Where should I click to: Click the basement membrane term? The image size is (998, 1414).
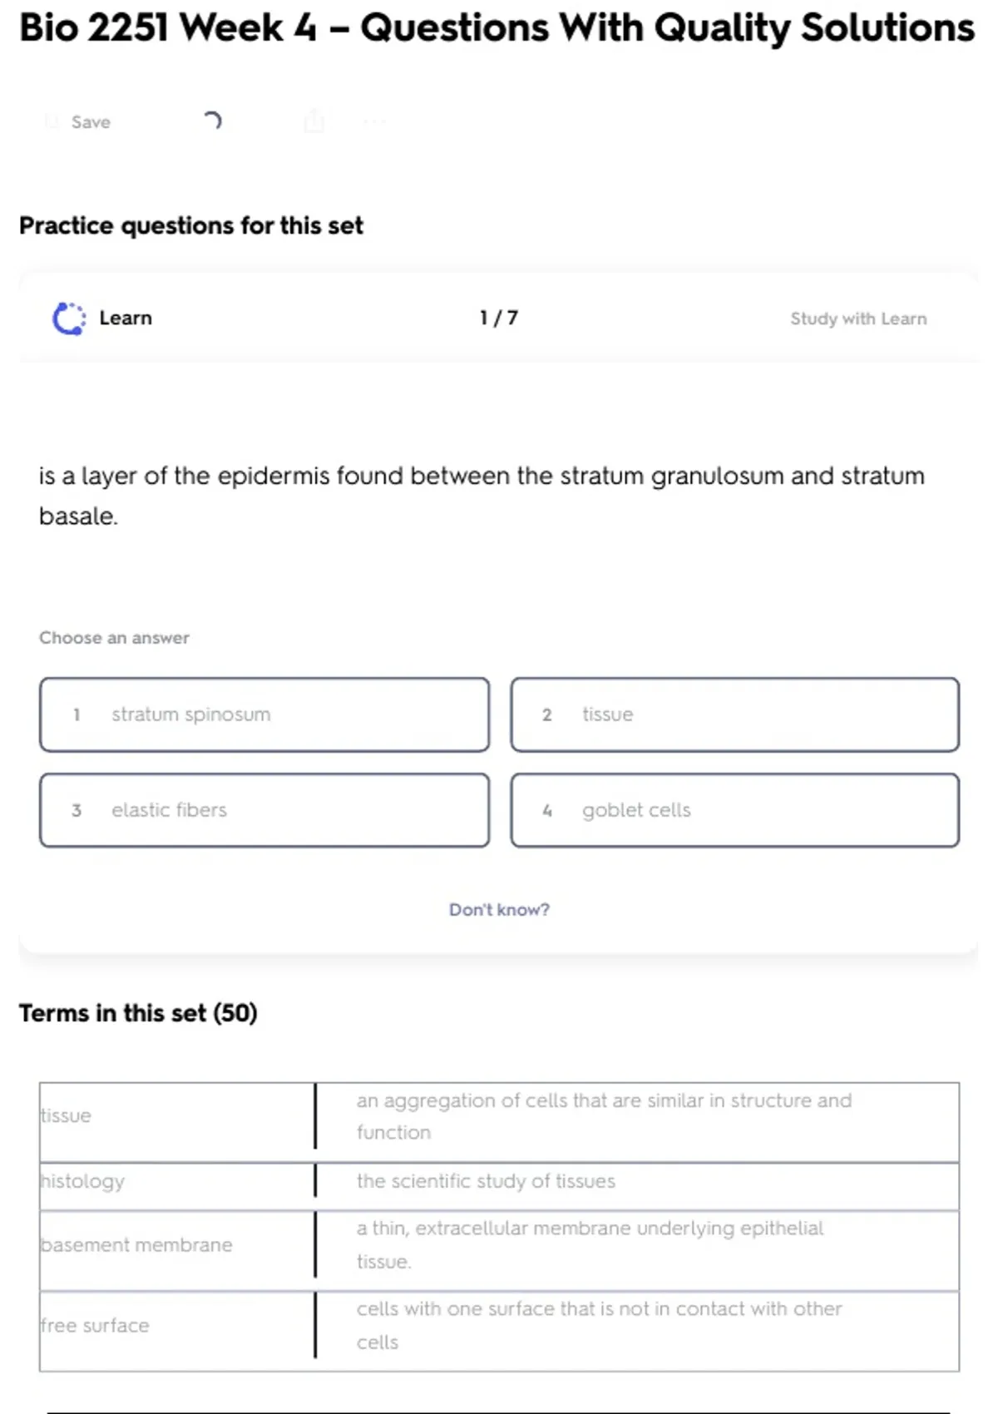click(137, 1245)
